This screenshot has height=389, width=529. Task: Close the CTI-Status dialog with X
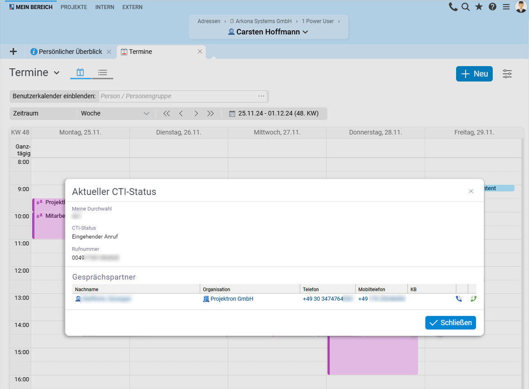[x=471, y=191]
